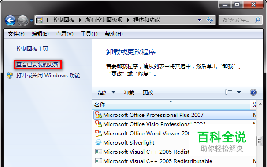Open the address bar history dropdown
Viewport: 267px width, 167px height.
click(x=200, y=20)
